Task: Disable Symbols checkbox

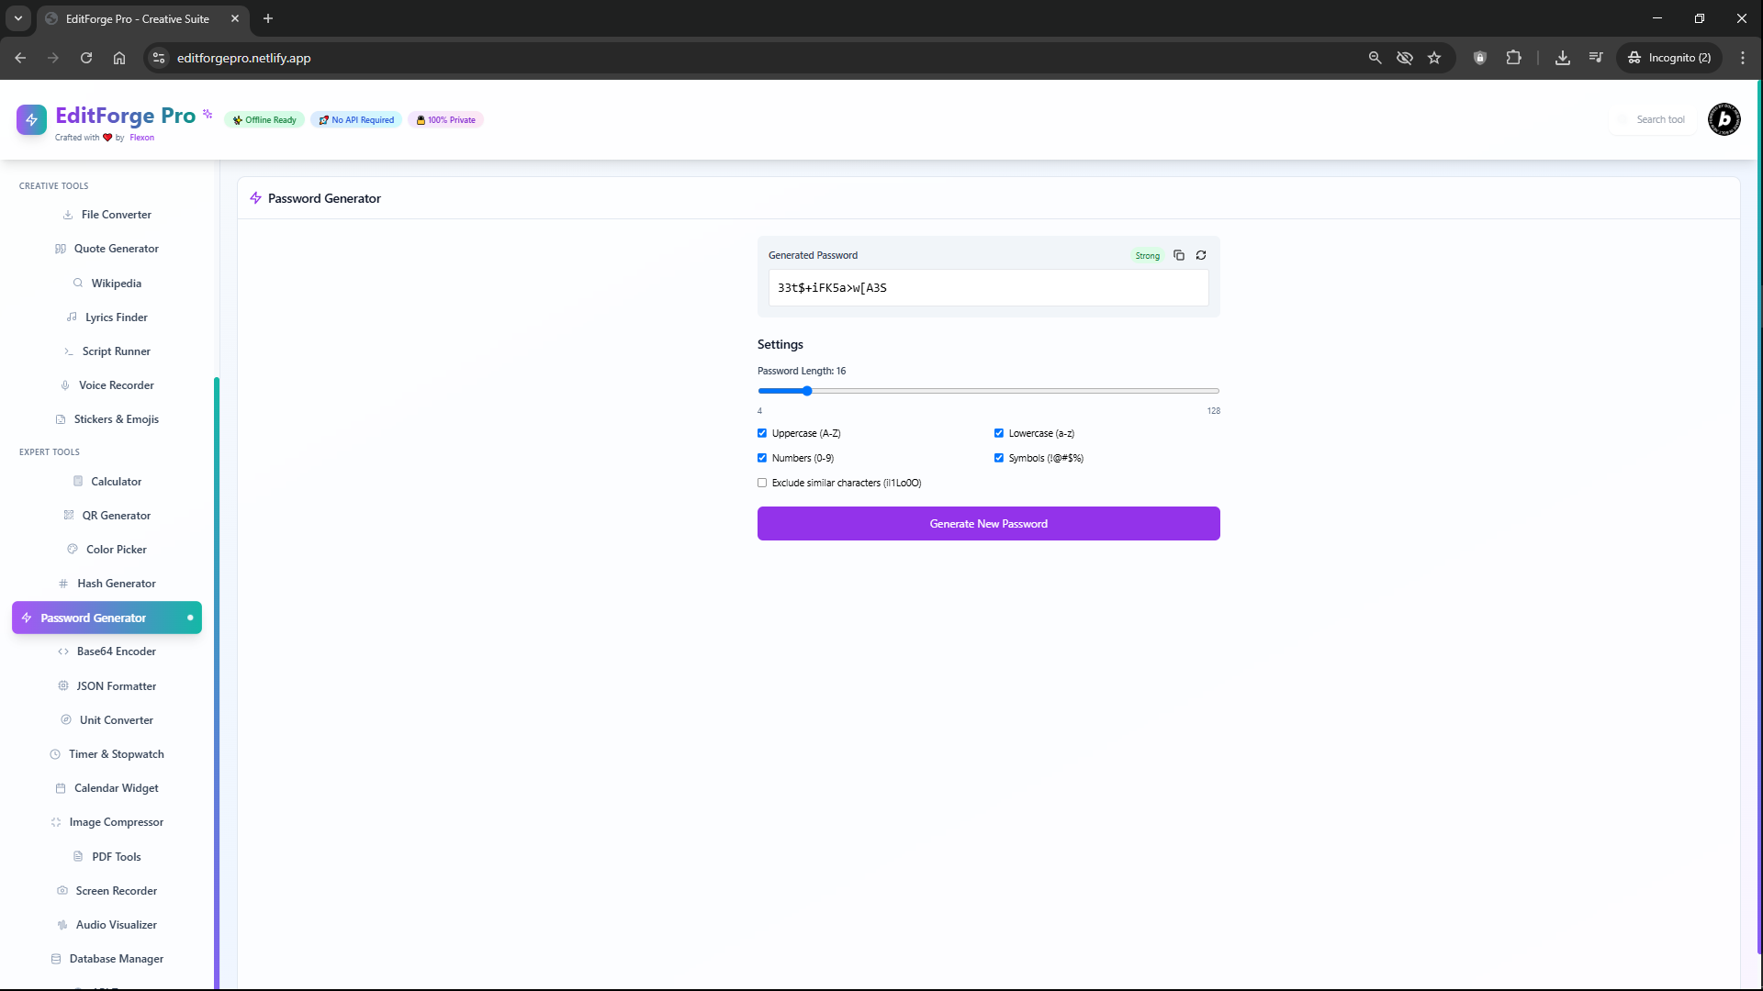Action: (999, 458)
